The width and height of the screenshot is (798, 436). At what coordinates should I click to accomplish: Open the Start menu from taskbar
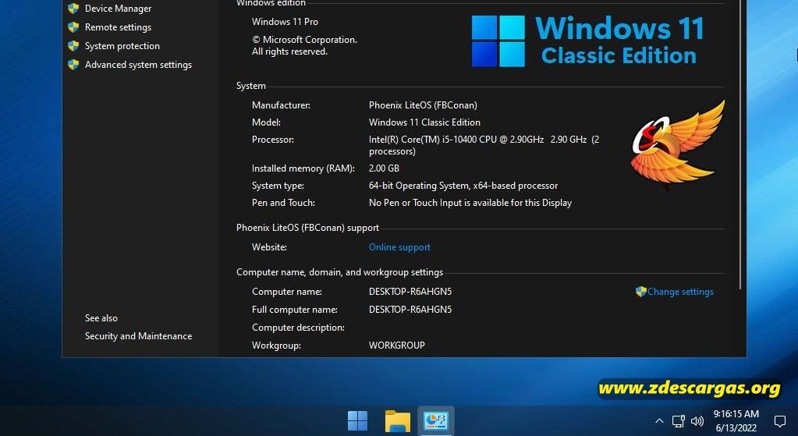(x=358, y=420)
